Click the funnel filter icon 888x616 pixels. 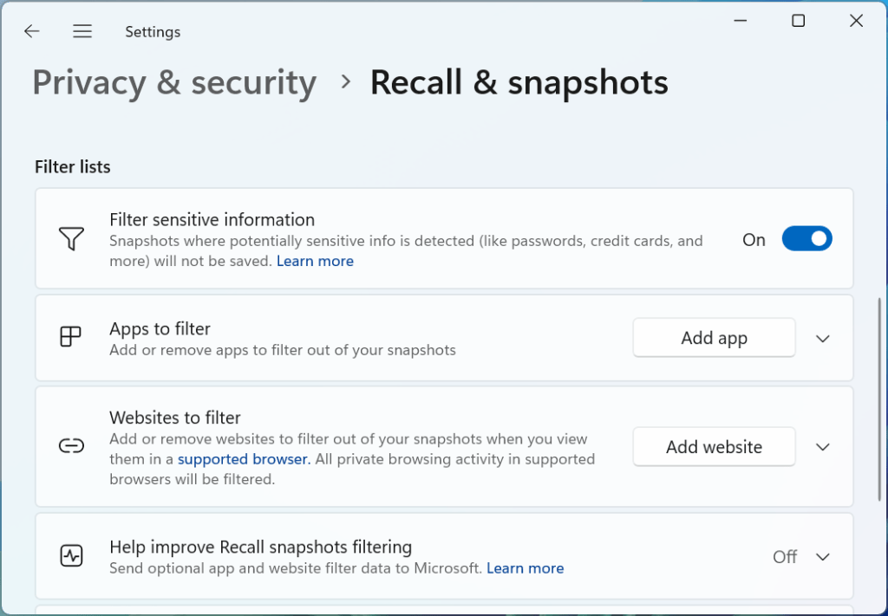(71, 239)
